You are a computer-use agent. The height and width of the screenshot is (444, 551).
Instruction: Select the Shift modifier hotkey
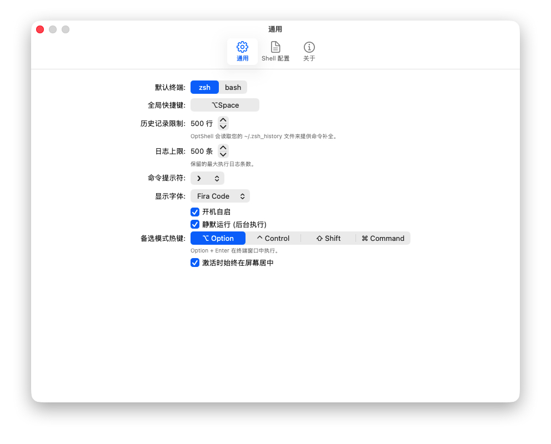coord(328,238)
